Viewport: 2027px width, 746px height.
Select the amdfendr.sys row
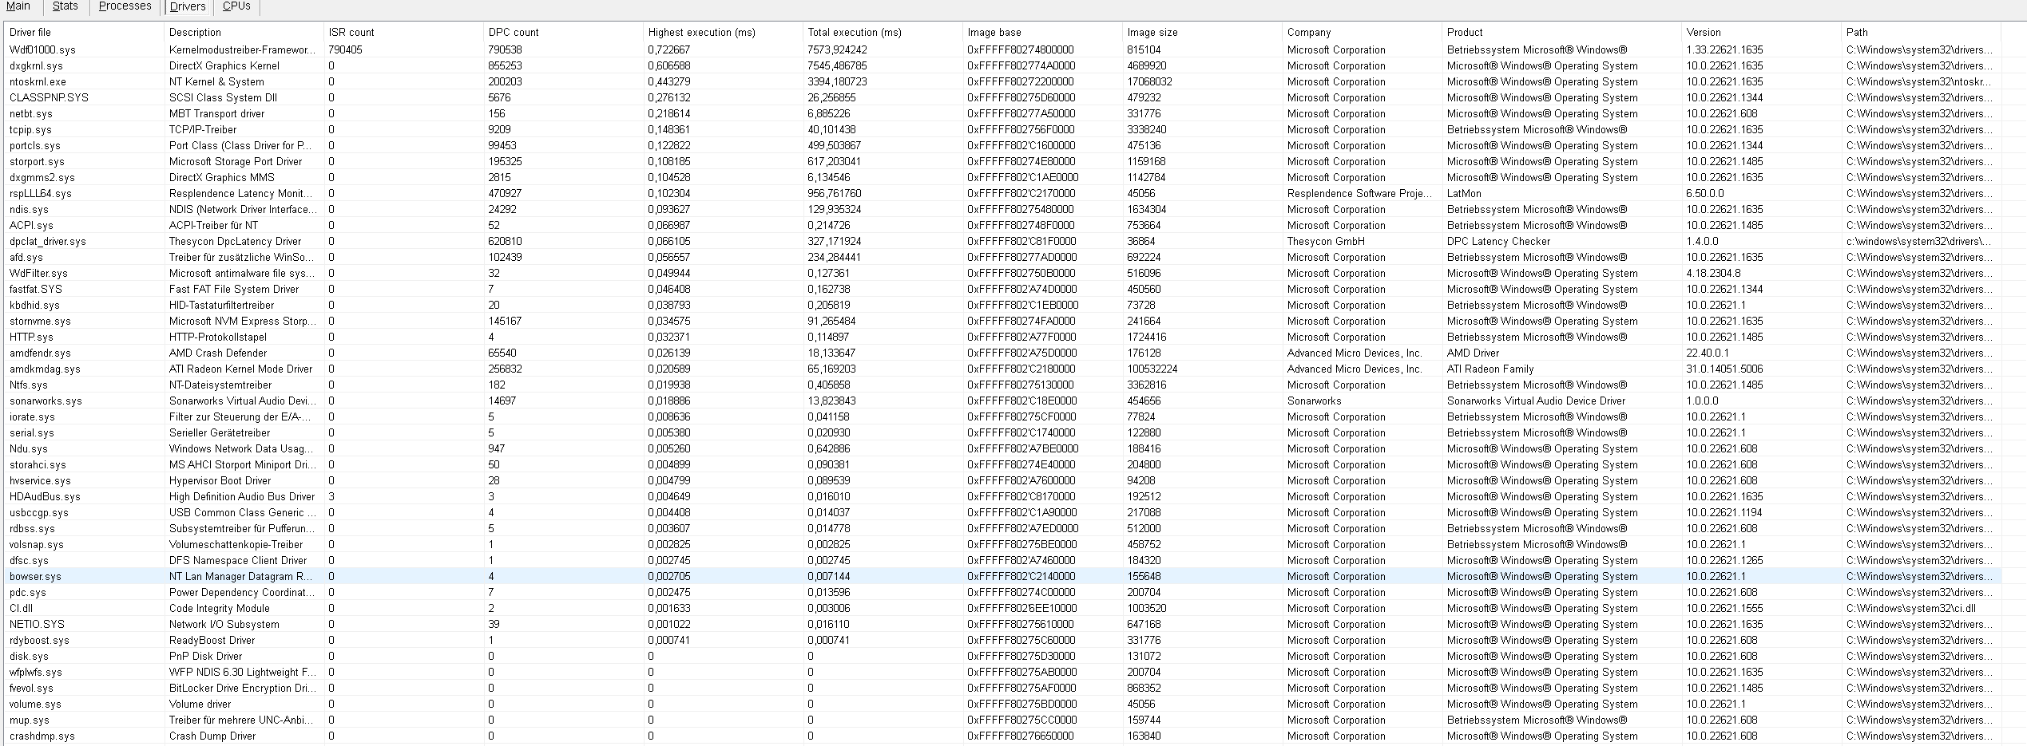(1002, 353)
